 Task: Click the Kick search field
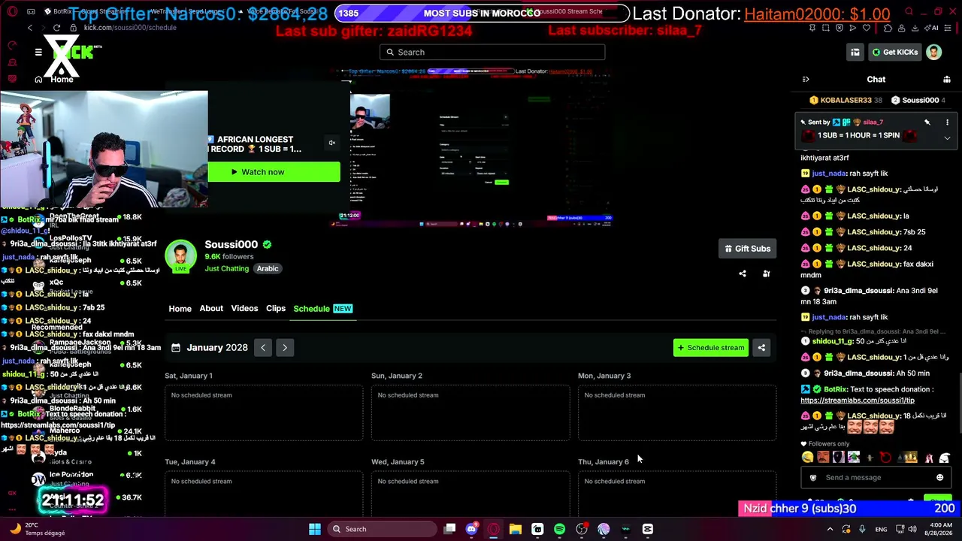click(x=492, y=52)
